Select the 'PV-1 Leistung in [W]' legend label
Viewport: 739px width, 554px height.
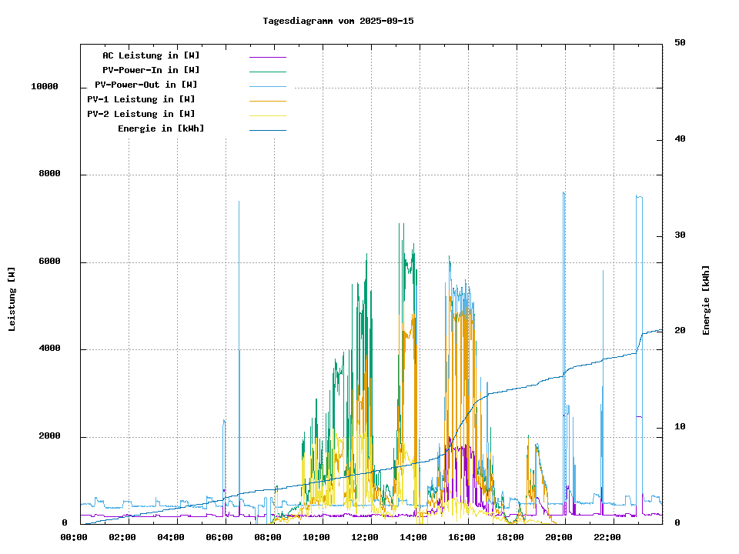pyautogui.click(x=141, y=99)
